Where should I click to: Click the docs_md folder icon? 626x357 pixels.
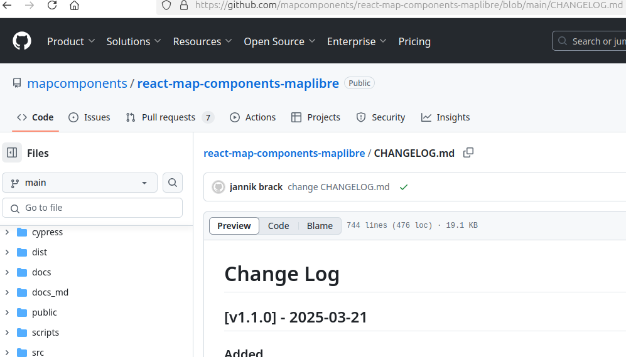click(22, 292)
